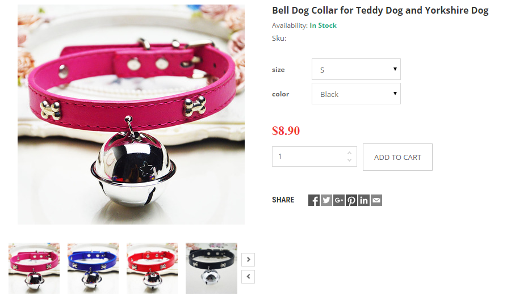Decrease quantity with down stepper arrow
This screenshot has height=296, width=511.
pos(349,160)
